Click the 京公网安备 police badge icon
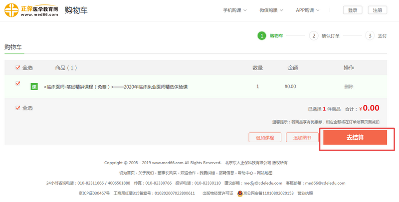Viewport: 399px width, 202px height. tap(240, 193)
